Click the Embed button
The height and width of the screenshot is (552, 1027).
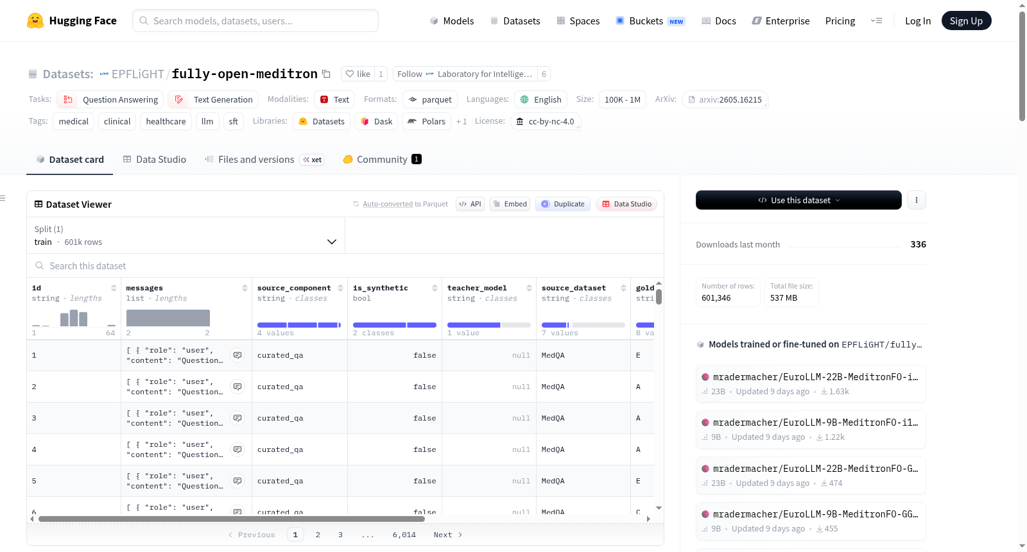[510, 204]
